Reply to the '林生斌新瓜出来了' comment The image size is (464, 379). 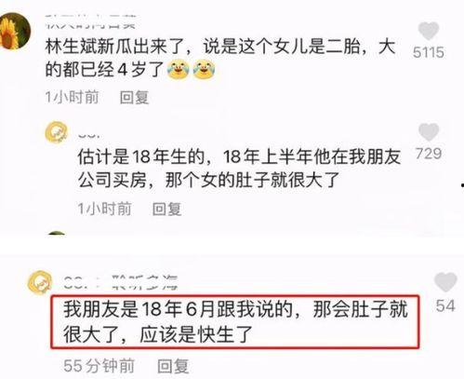134,98
